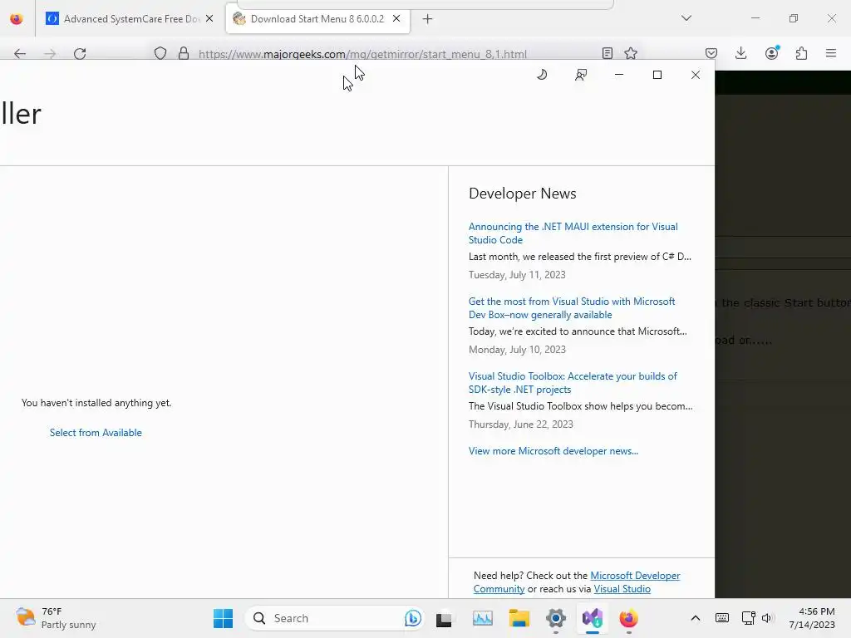The width and height of the screenshot is (851, 638).
Task: Close the Download Start Menu 8 tab
Action: (396, 18)
